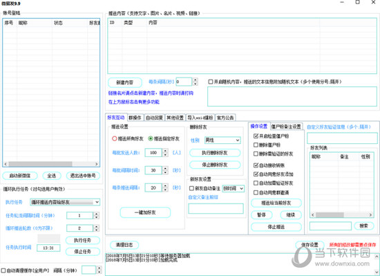Click the 循环推送轮数 stepper arrows
This screenshot has height=276, width=380.
pos(97,228)
